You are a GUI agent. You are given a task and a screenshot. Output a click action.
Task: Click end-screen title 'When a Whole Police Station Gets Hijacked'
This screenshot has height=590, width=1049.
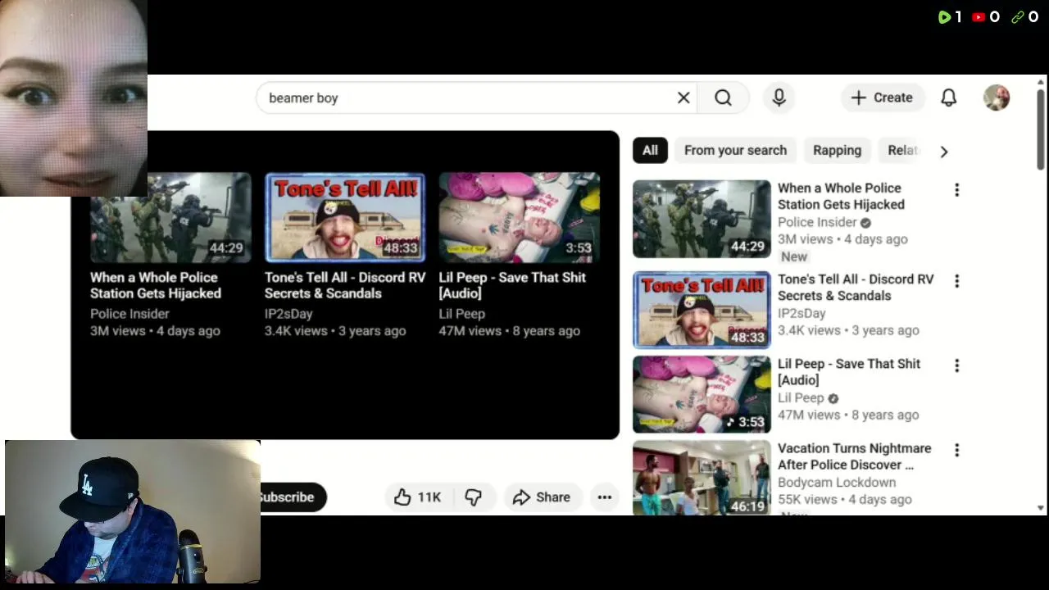pyautogui.click(x=156, y=285)
